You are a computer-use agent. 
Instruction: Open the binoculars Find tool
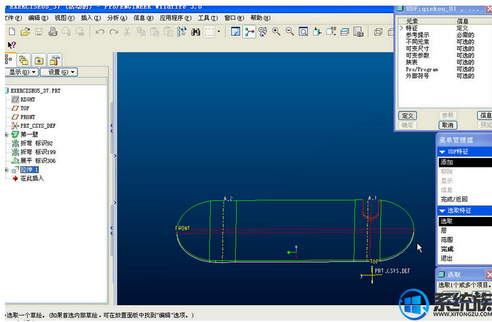pyautogui.click(x=195, y=32)
